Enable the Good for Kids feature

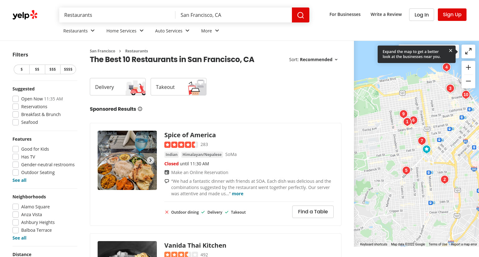(x=16, y=149)
